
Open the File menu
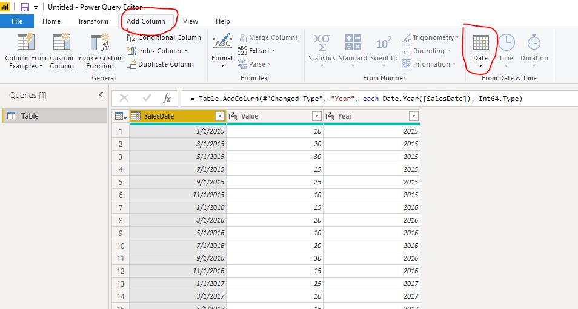tap(17, 21)
